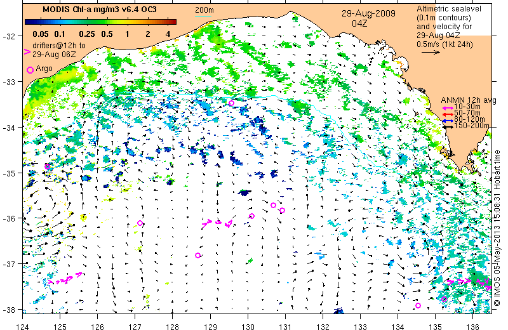Screen dimensions: 508x330
Task: Click the 200m contour label
Action: (x=204, y=10)
